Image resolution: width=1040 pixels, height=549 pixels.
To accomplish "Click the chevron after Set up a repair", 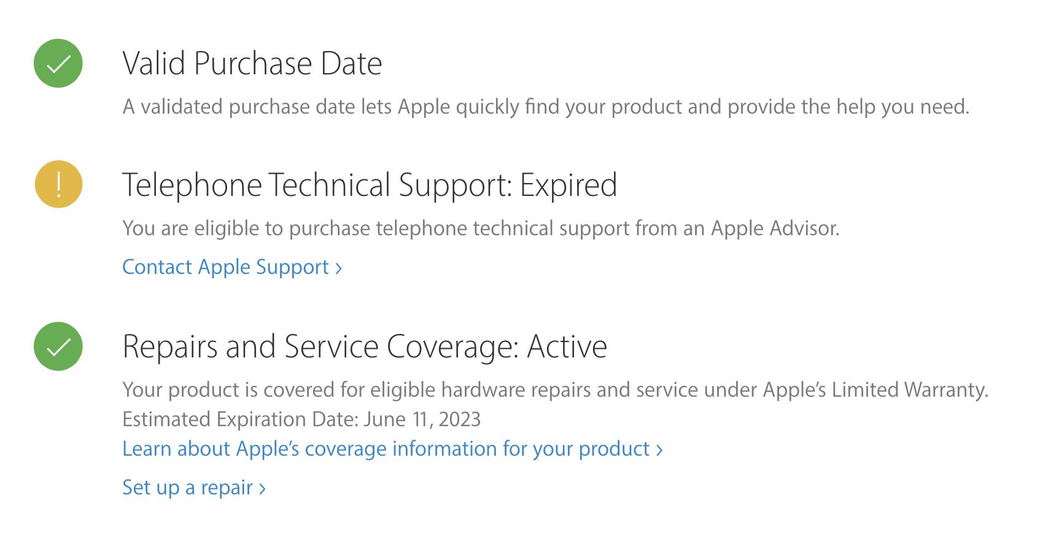I will 262,489.
